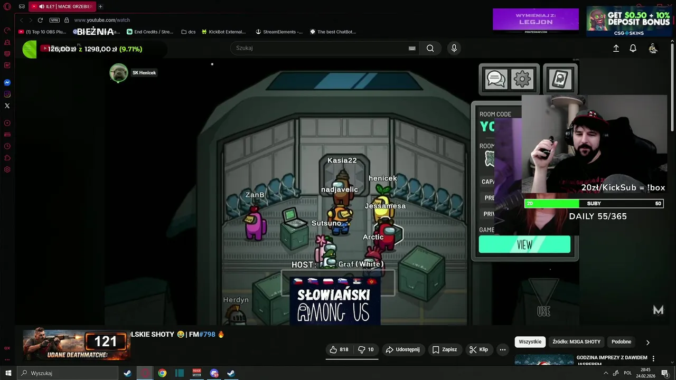Select the Źródło: M3GA SHOTY chip
This screenshot has width=676, height=380.
(x=577, y=341)
